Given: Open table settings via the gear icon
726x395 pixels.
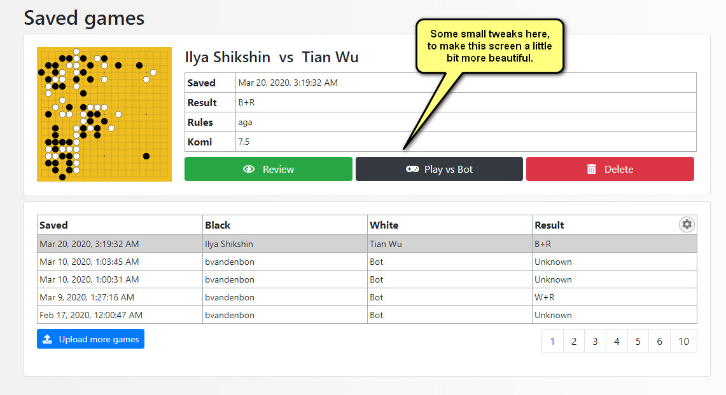Looking at the screenshot, I should 687,224.
